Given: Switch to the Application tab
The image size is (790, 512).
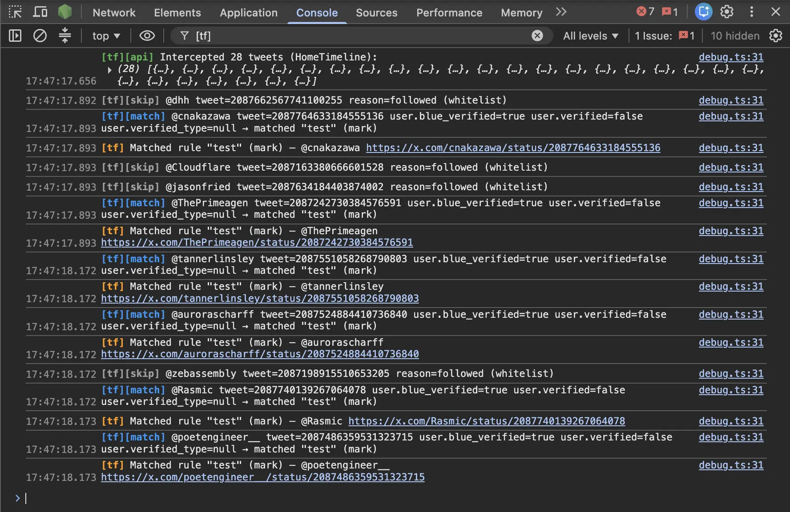Looking at the screenshot, I should (x=249, y=12).
